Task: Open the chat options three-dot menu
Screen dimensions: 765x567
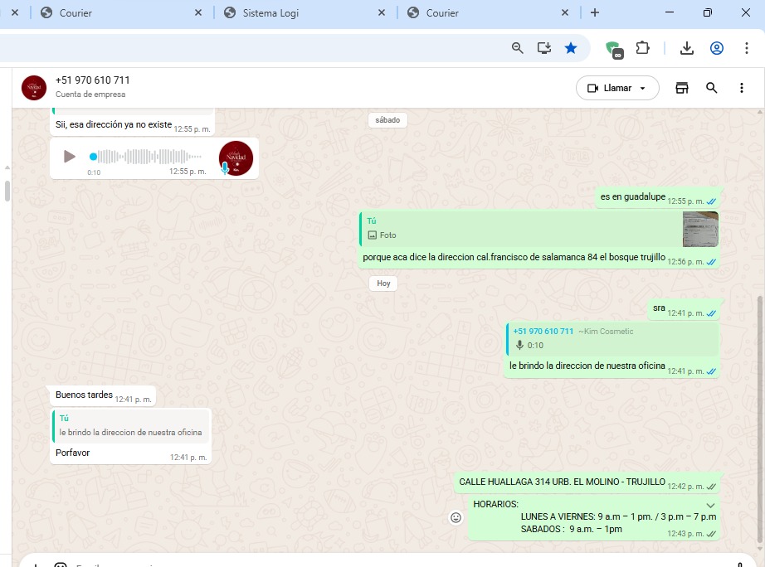Action: (x=742, y=88)
